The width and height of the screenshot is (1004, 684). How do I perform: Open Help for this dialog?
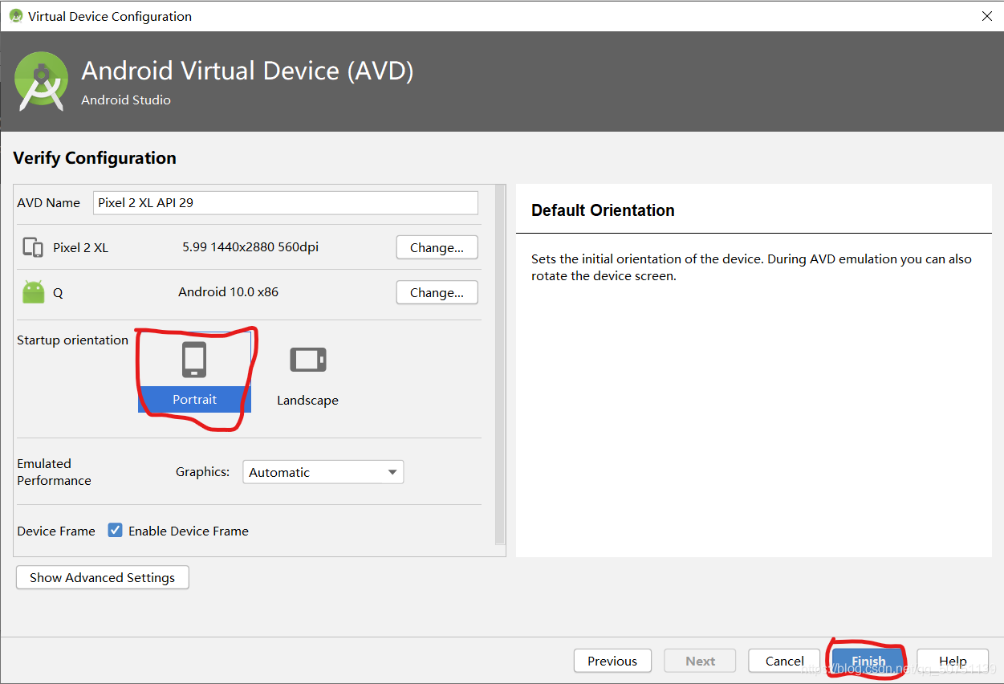coord(953,661)
